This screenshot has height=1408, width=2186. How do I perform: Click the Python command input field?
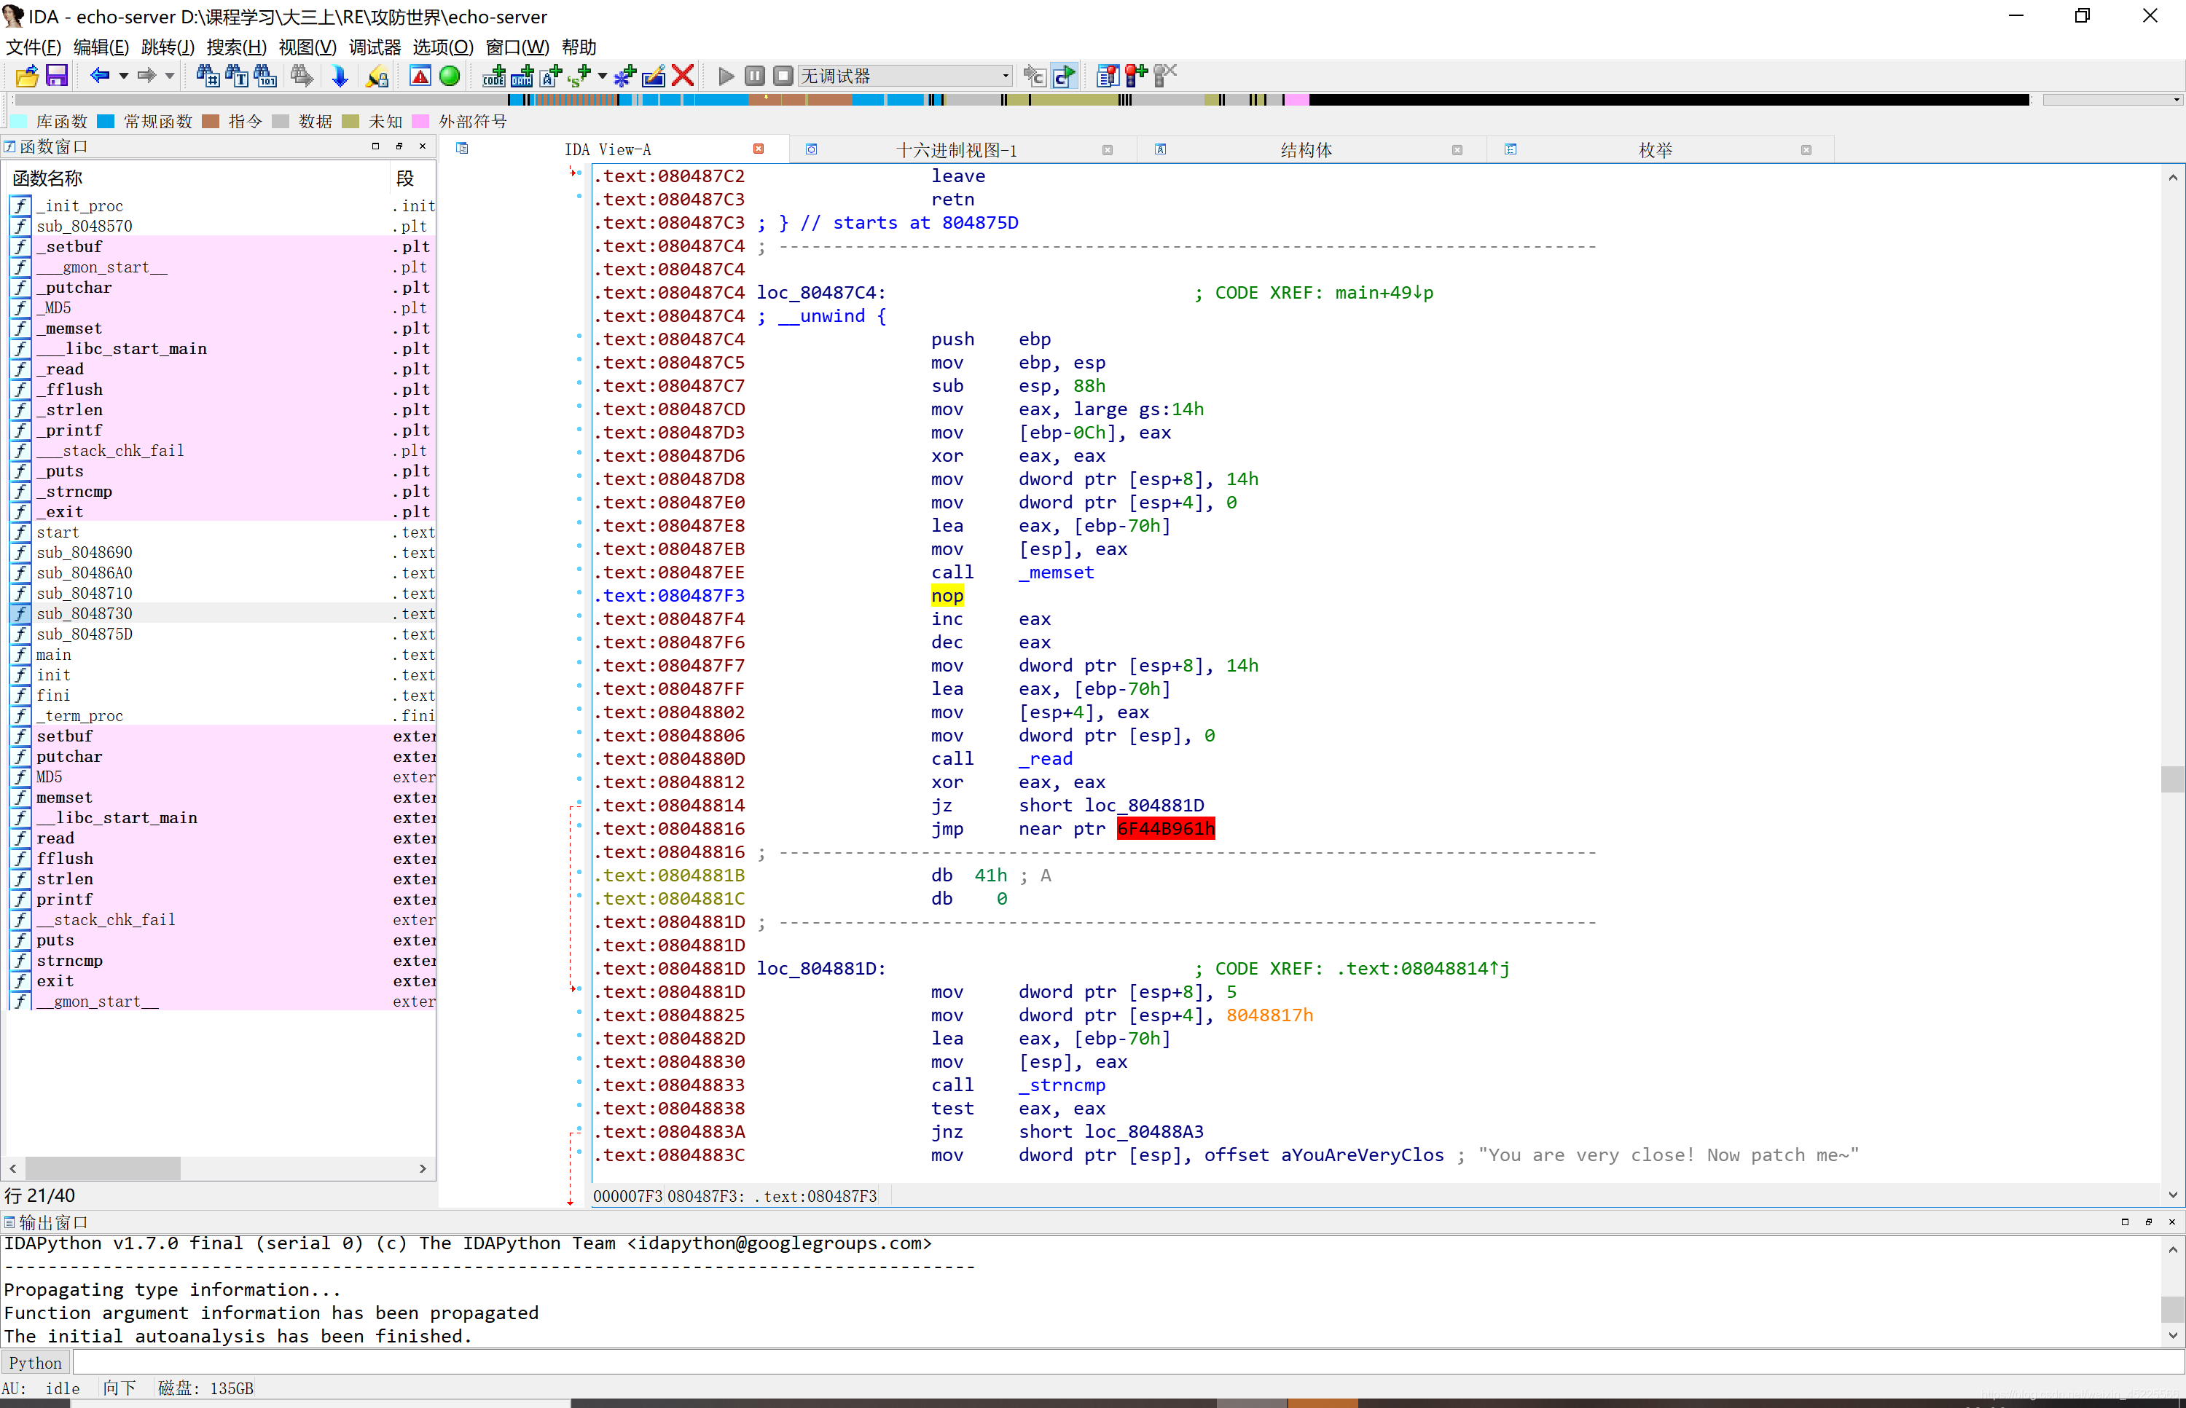pos(1128,1362)
